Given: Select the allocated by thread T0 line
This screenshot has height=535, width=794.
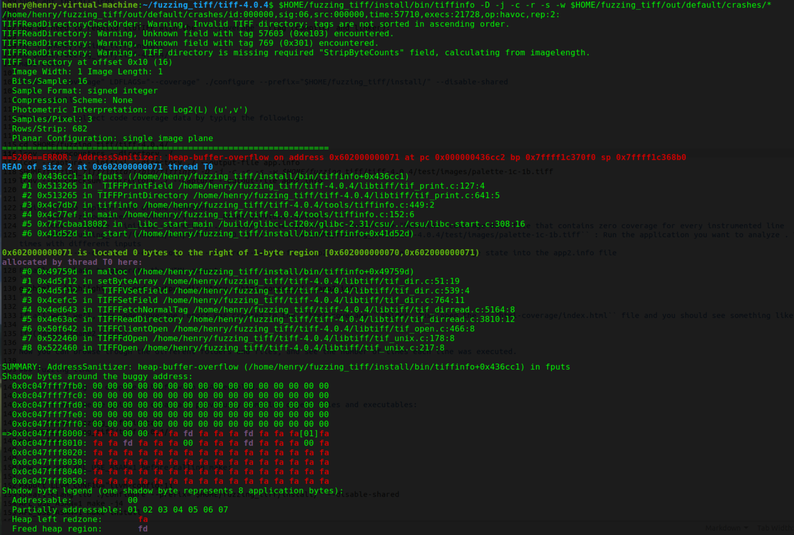Looking at the screenshot, I should click(x=71, y=262).
